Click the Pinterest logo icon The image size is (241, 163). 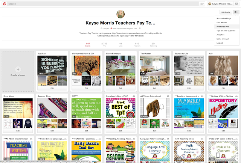coord(5,4)
